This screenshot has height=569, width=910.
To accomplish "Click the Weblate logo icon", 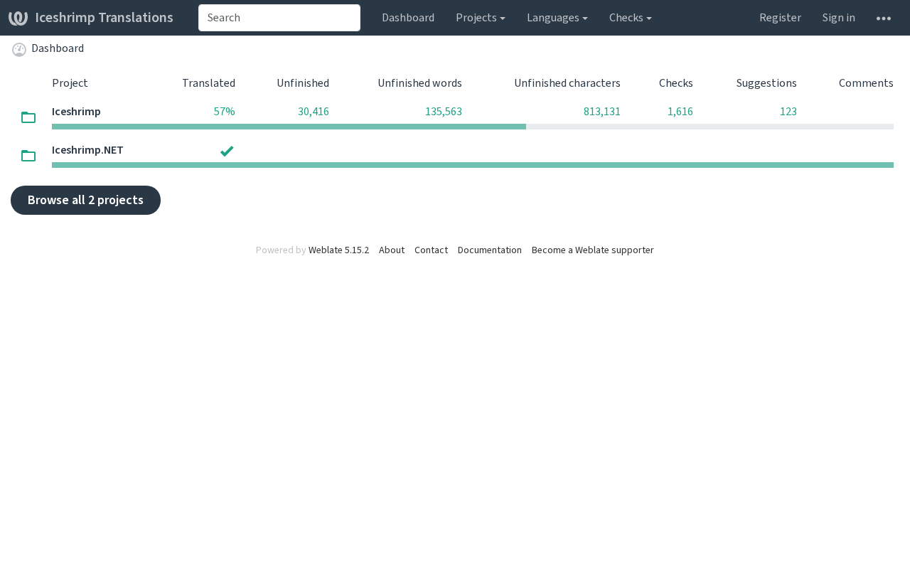I will coord(18,18).
